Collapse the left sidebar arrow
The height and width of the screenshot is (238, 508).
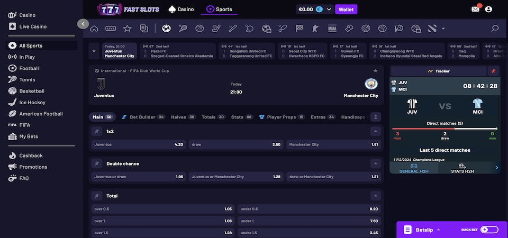[83, 24]
